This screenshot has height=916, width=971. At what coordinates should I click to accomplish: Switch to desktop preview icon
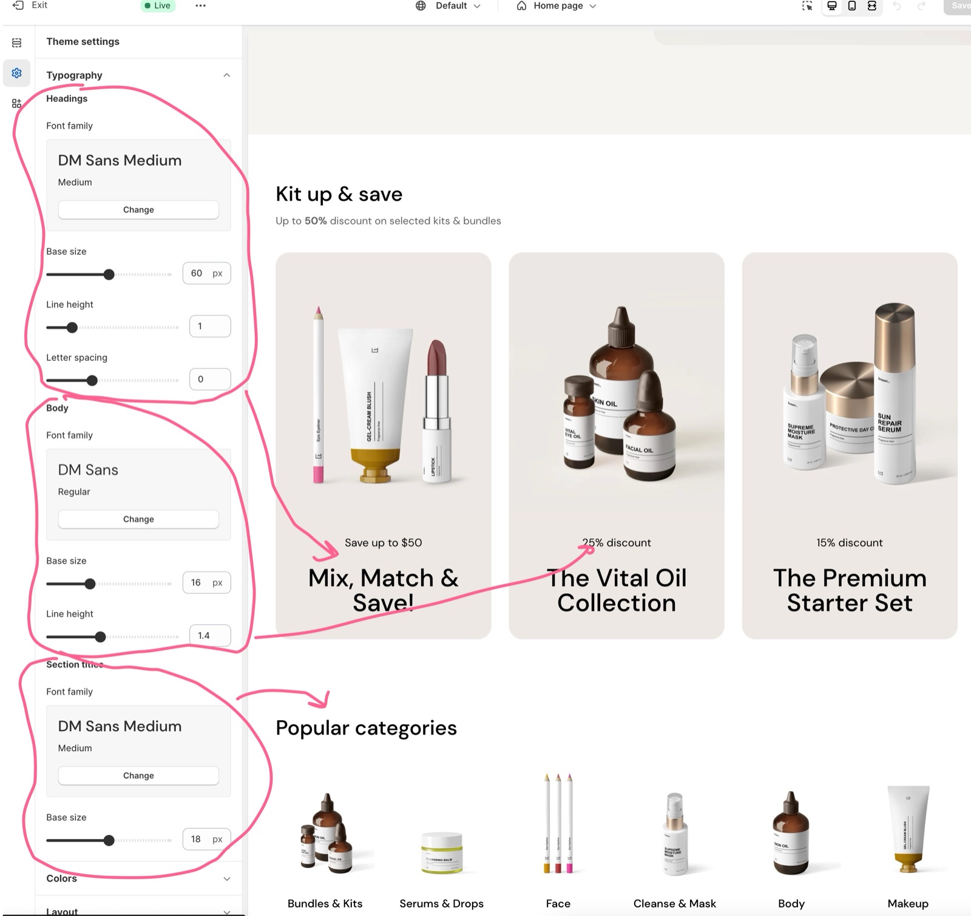[832, 6]
